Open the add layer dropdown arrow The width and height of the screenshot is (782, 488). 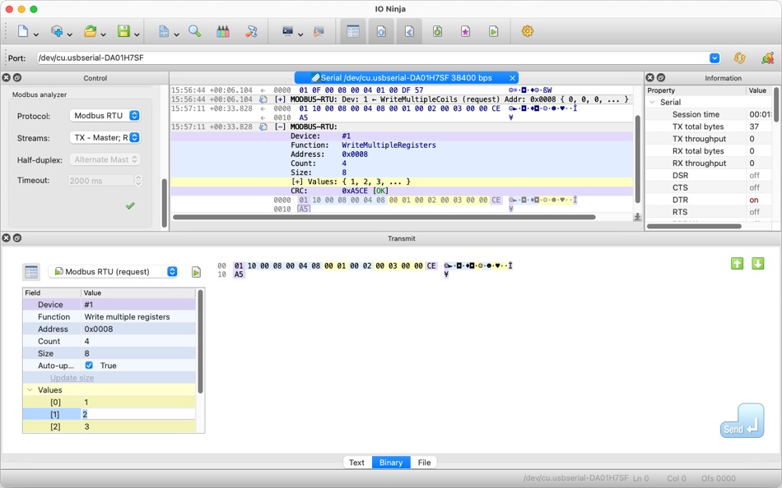[x=70, y=35]
